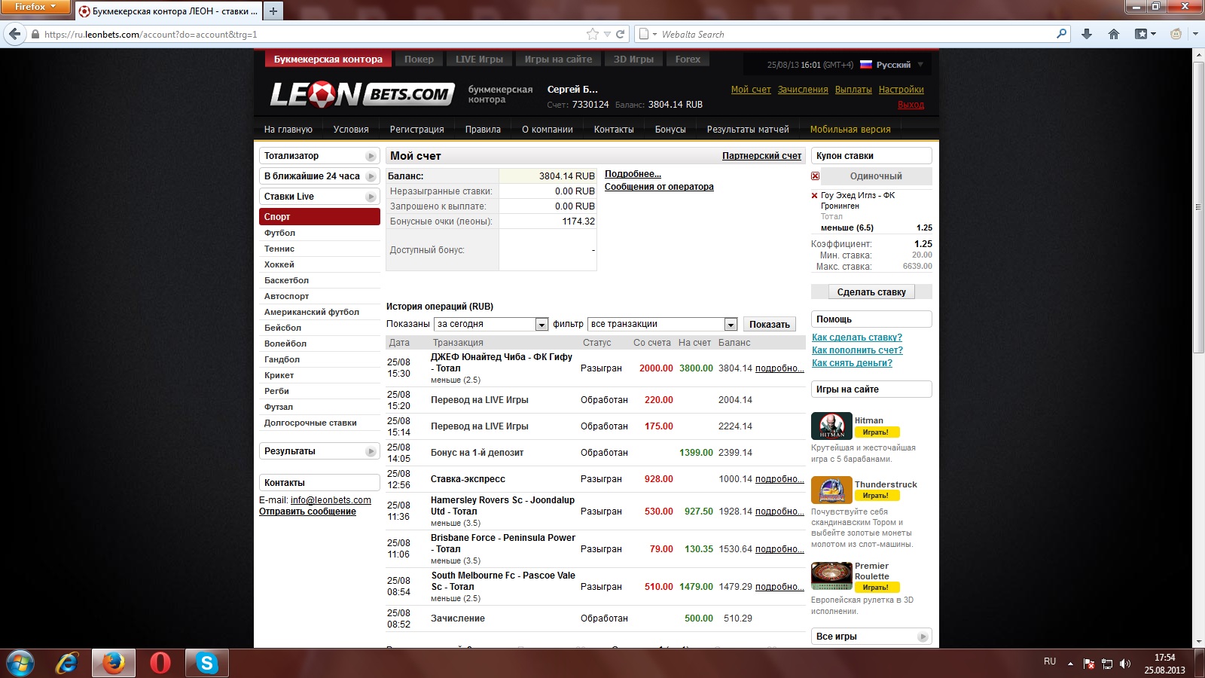Open the filter dropdown все транзакции
The height and width of the screenshot is (678, 1205).
point(662,324)
